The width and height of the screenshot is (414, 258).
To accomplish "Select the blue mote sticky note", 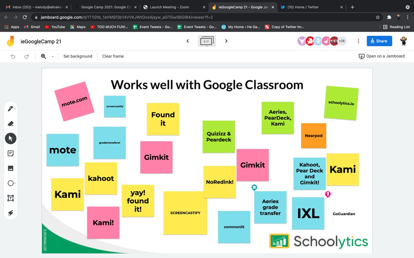I will click(63, 150).
